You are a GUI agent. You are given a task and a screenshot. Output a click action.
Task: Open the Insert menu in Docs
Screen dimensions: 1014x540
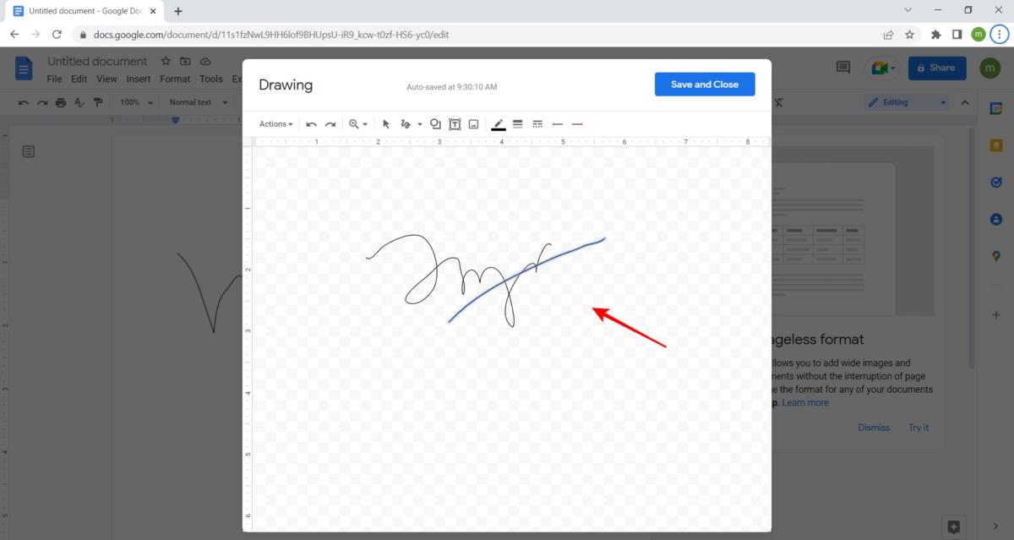pos(139,79)
